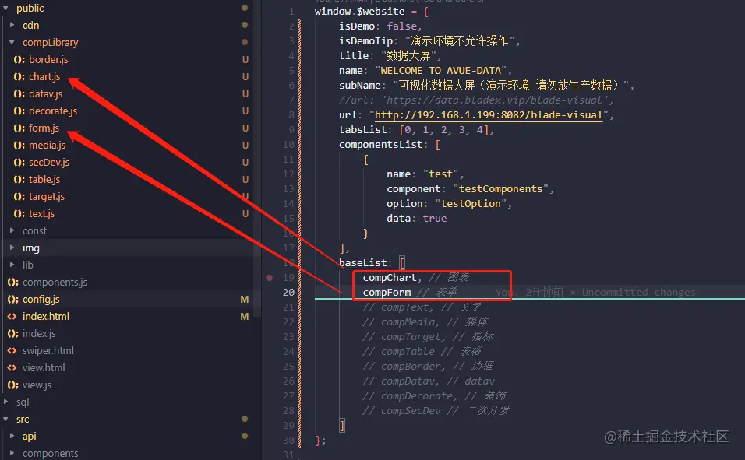Click the componentsList property name

click(x=380, y=144)
